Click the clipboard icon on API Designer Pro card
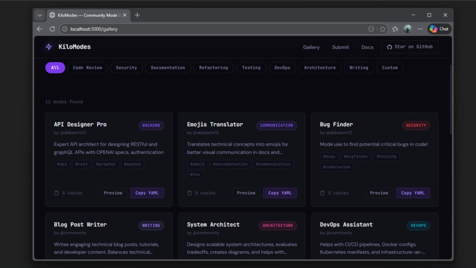This screenshot has width=476, height=268. click(x=57, y=193)
